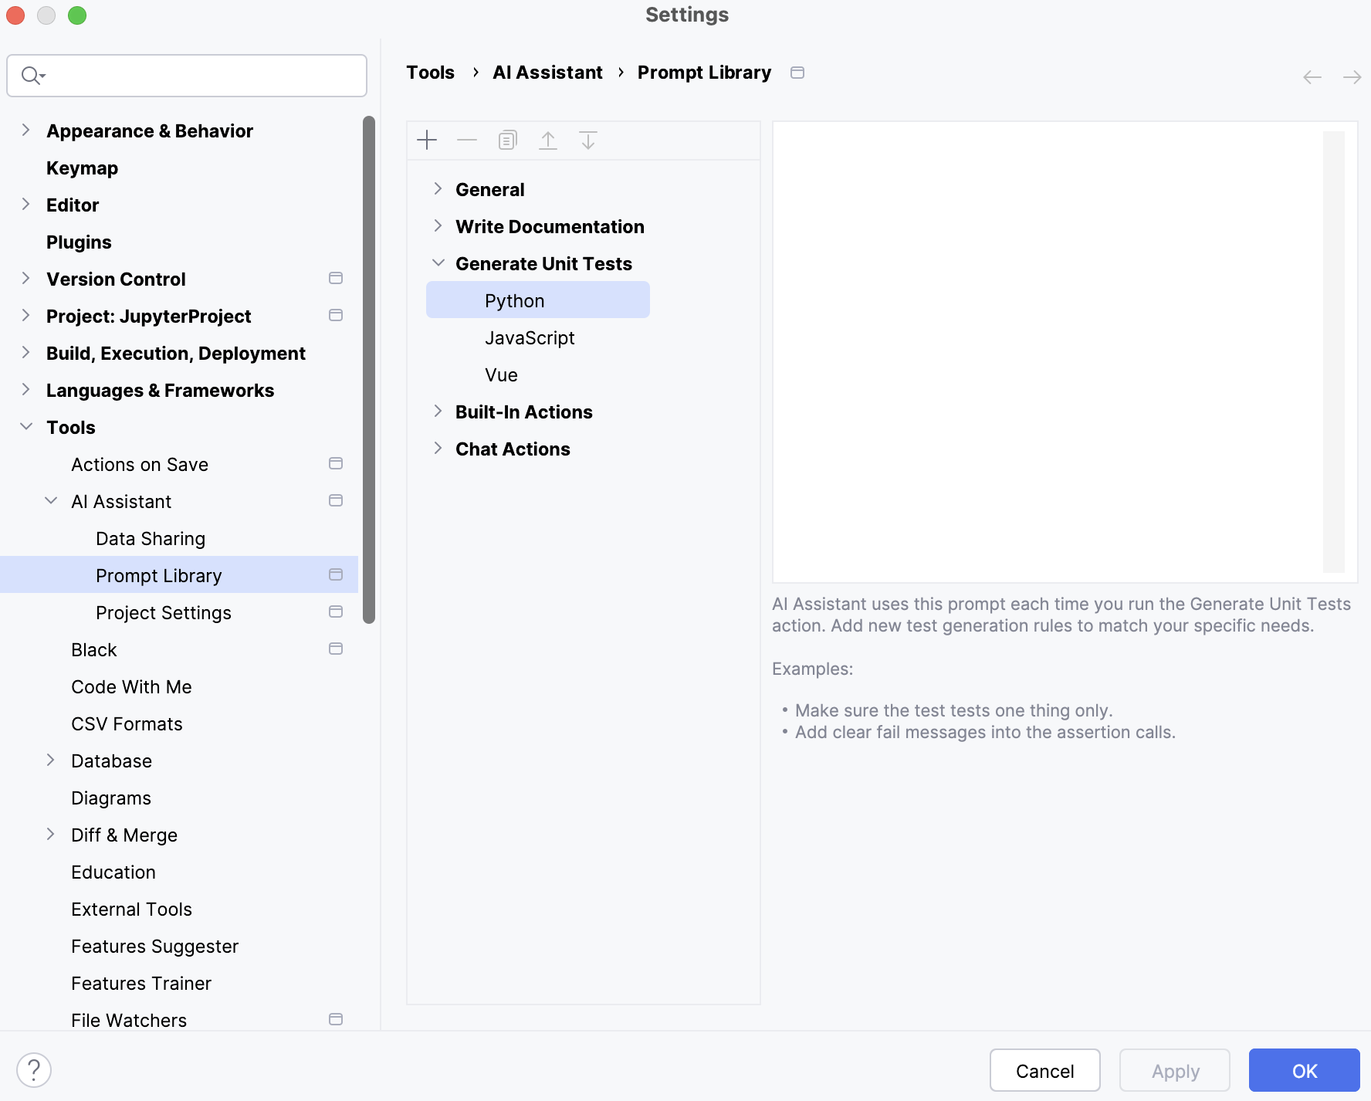
Task: Click project-level icon on Project Settings row
Action: point(336,611)
